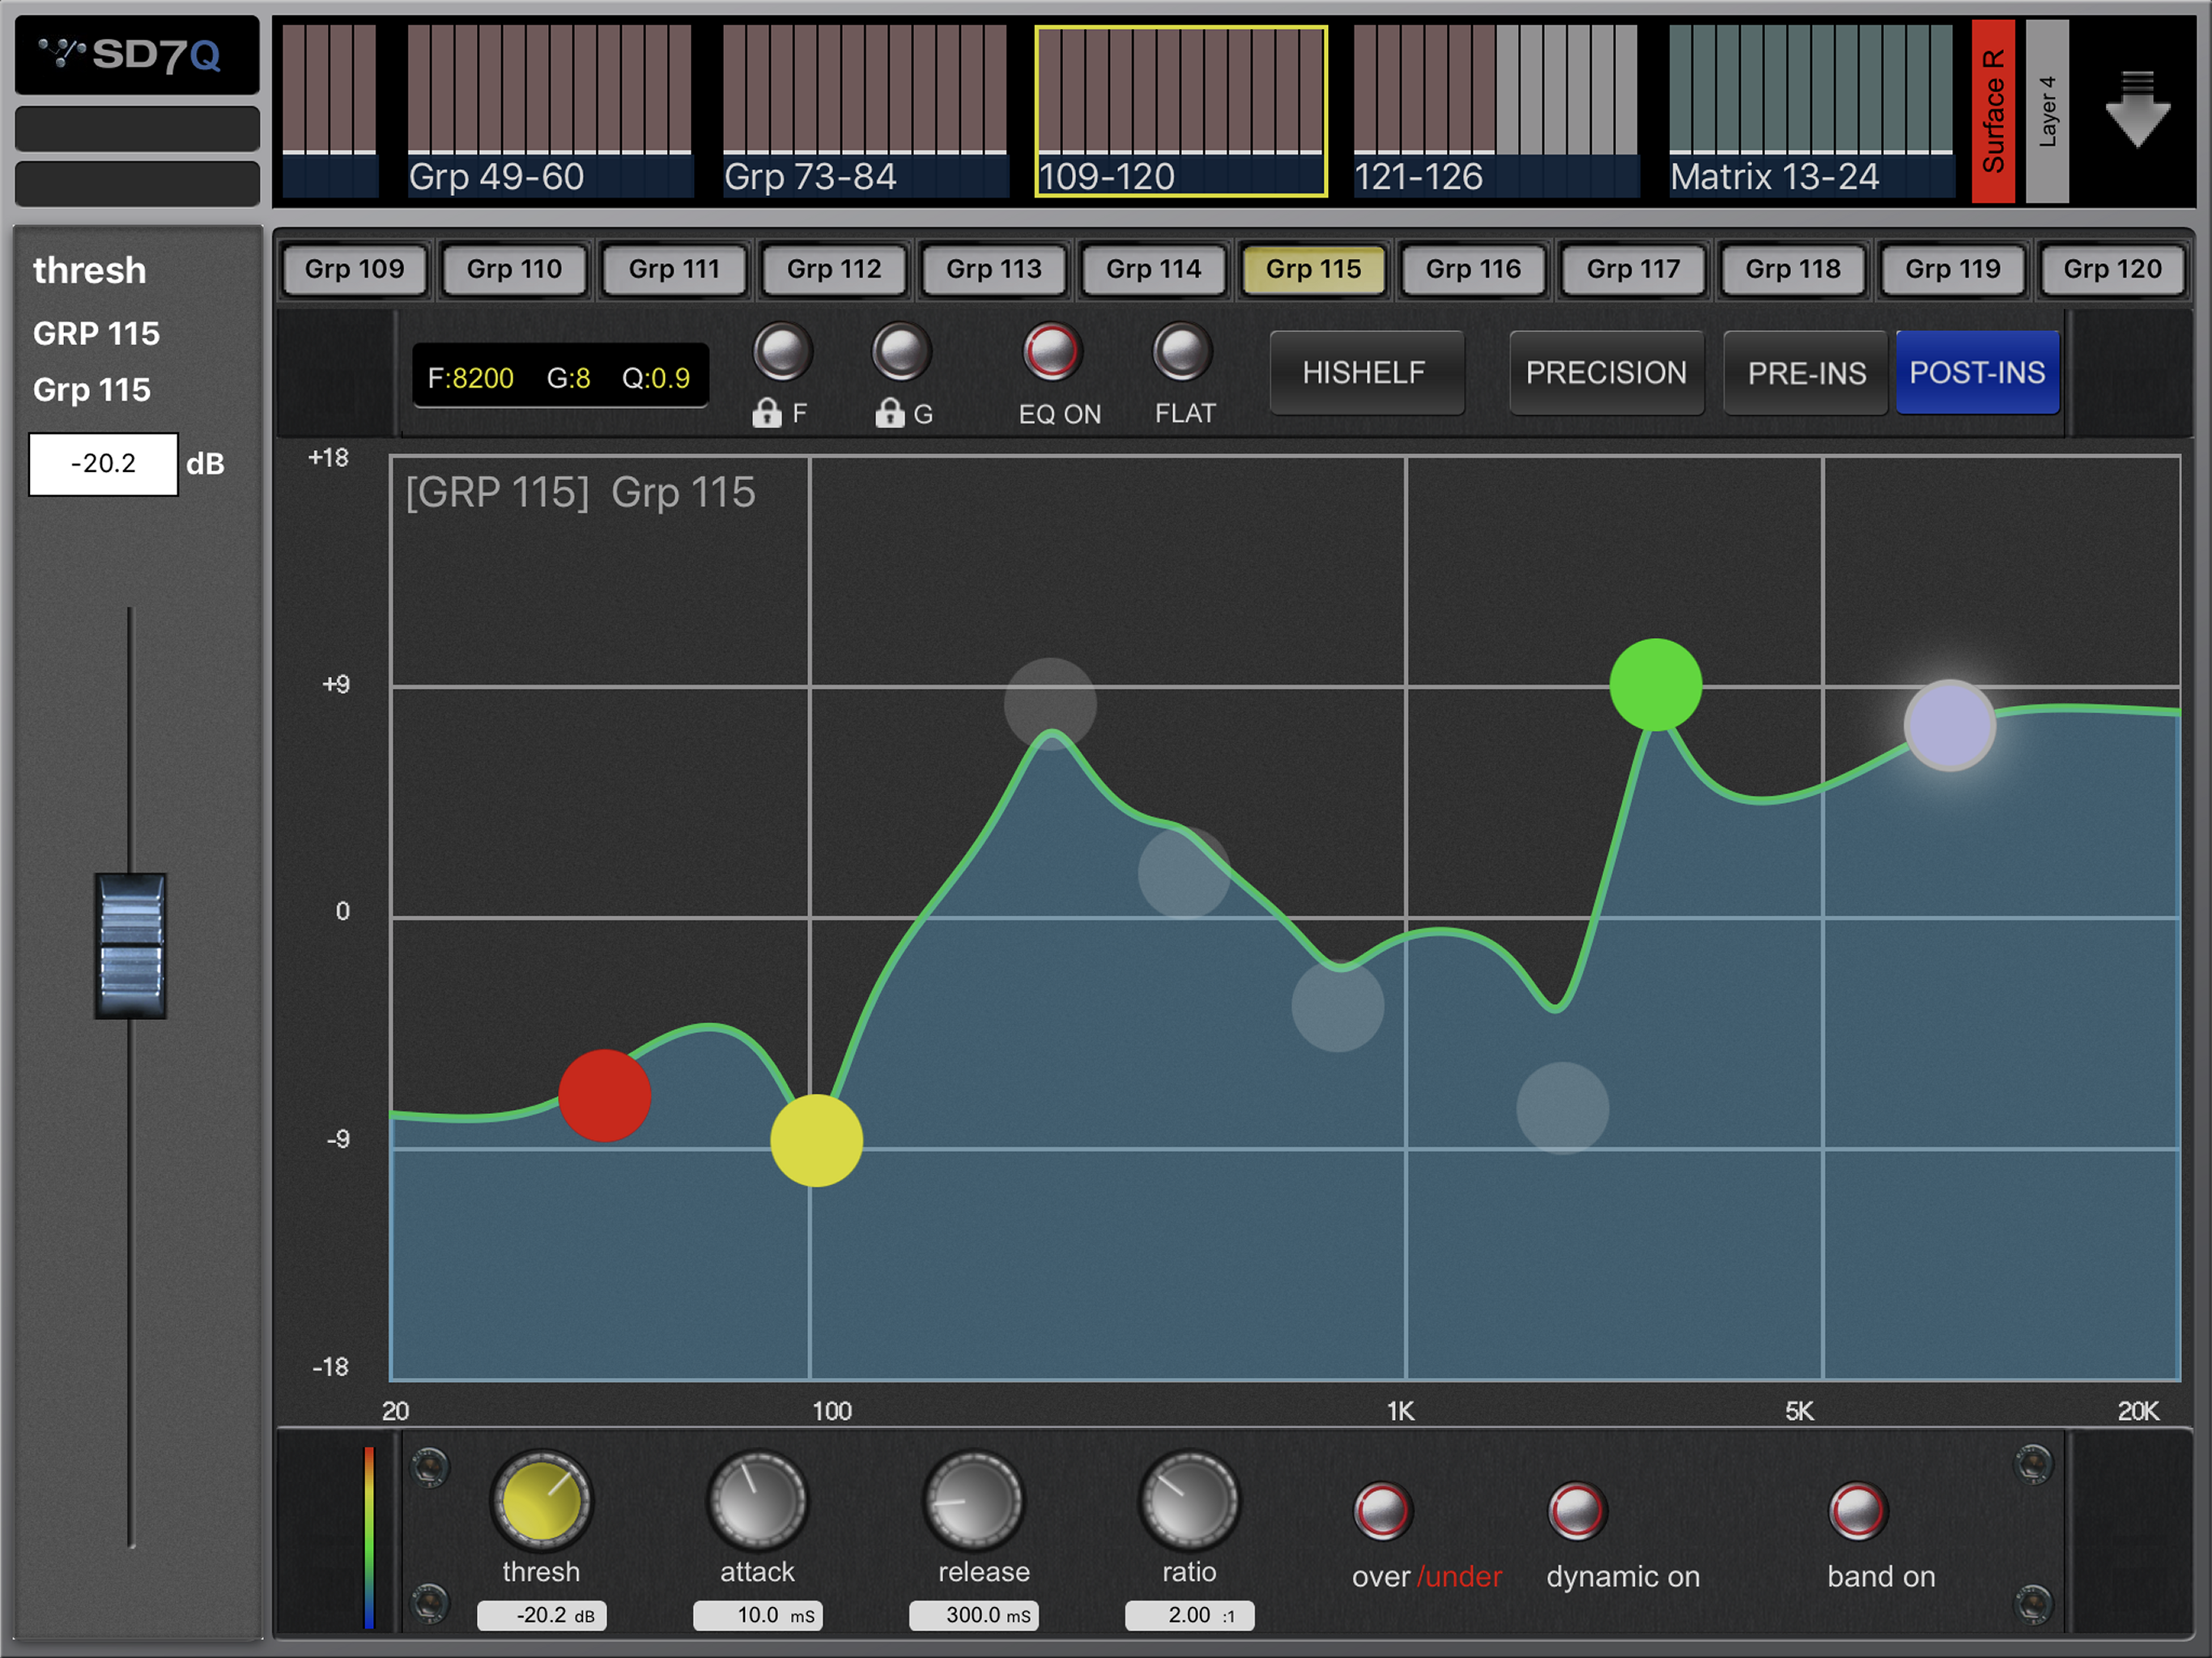Click the -20.2 dB value field
Viewport: 2212px width, 1658px height.
(x=103, y=464)
